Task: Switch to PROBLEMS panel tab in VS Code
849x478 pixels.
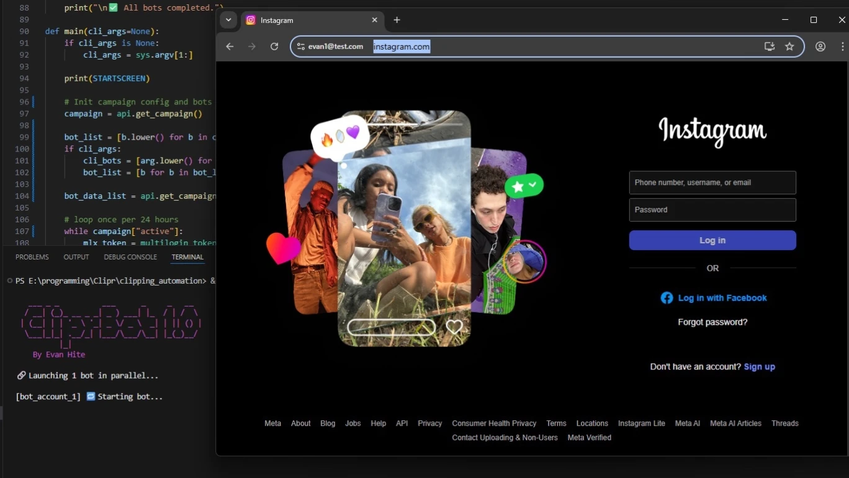Action: click(32, 257)
